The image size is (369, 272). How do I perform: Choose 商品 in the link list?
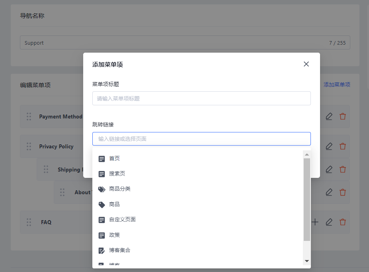click(x=198, y=204)
